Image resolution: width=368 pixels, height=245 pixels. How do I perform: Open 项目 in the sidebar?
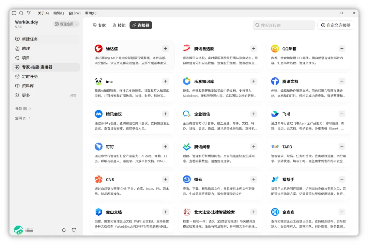tap(46, 58)
